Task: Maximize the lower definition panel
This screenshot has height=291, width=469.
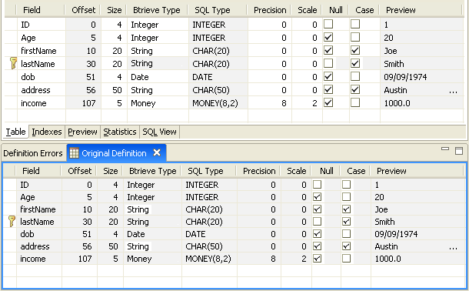Action: tap(459, 151)
